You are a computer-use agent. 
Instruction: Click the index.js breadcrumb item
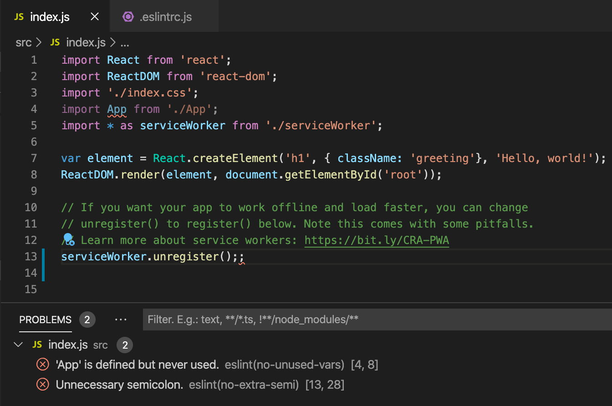(86, 42)
